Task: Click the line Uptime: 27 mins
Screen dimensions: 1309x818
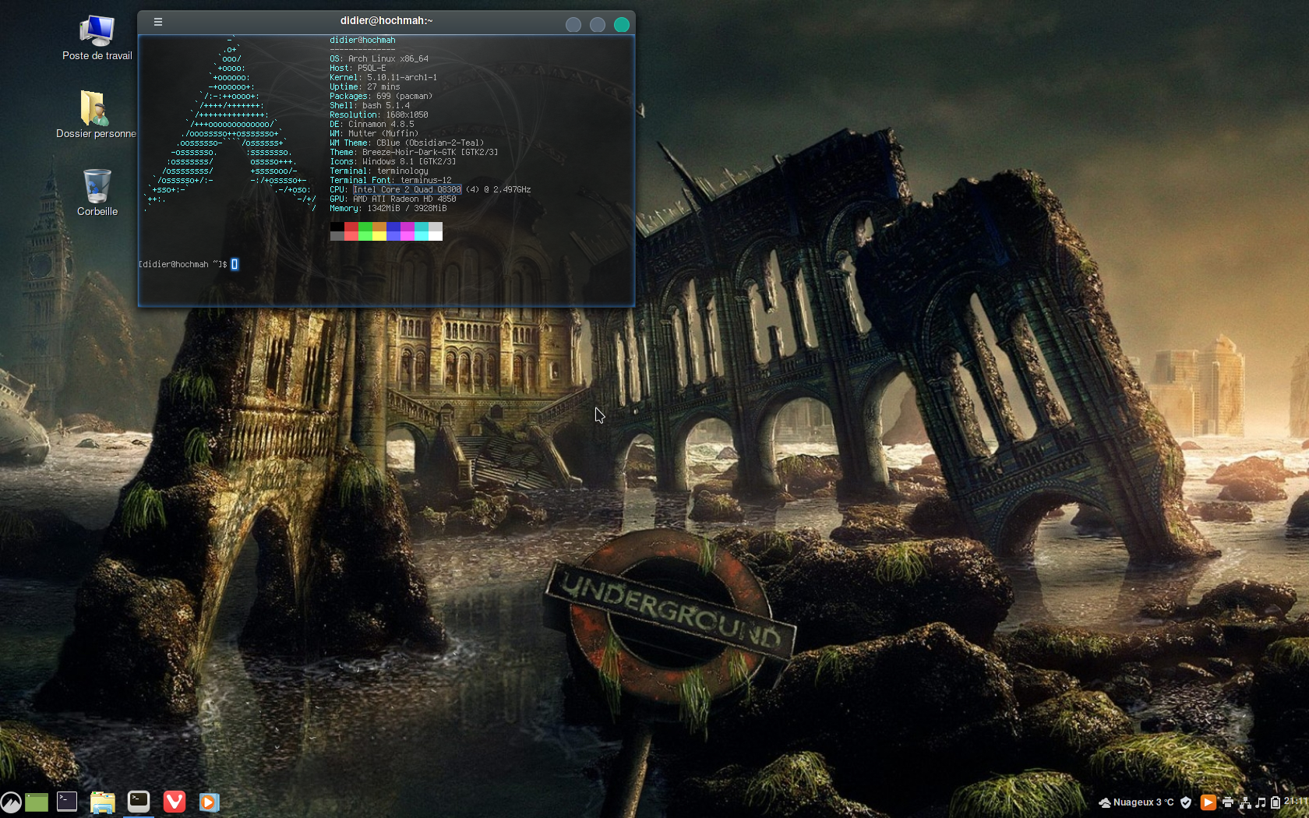Action: (365, 87)
